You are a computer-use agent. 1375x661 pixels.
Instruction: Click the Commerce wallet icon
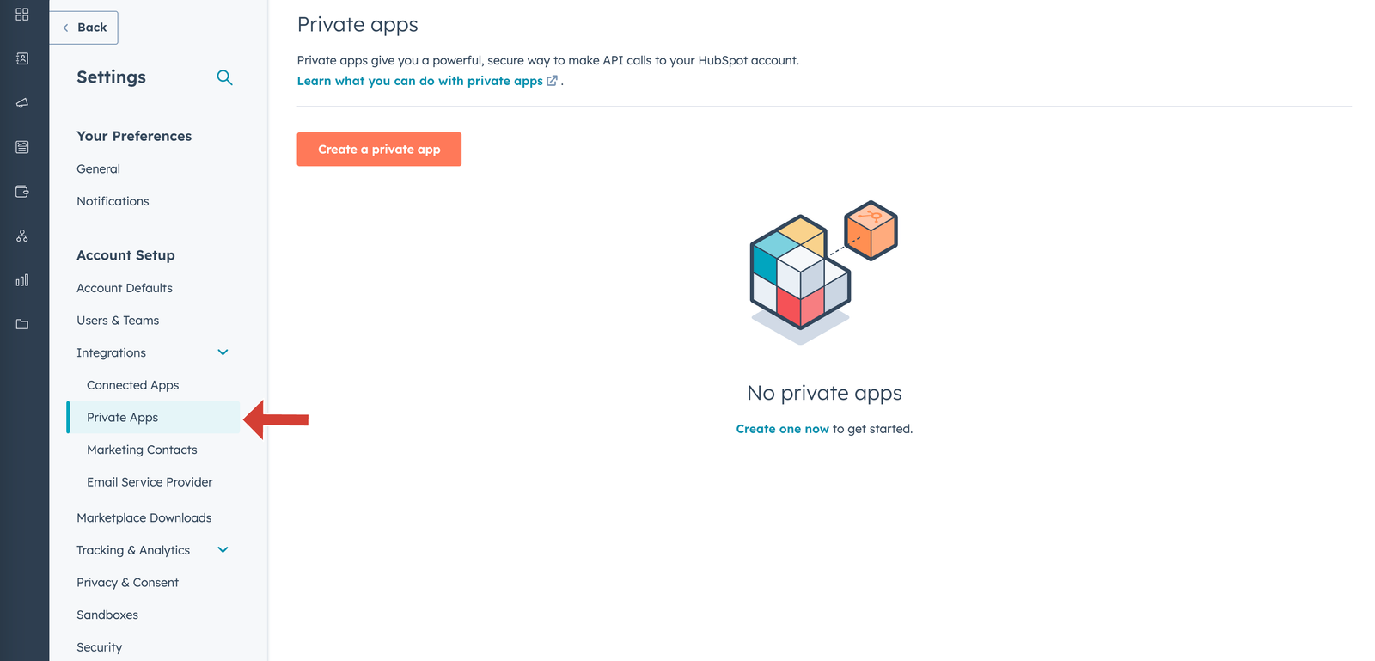coord(21,191)
